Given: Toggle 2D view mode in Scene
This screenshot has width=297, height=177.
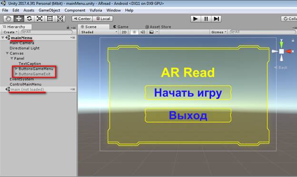Looking at the screenshot, I should tap(124, 32).
